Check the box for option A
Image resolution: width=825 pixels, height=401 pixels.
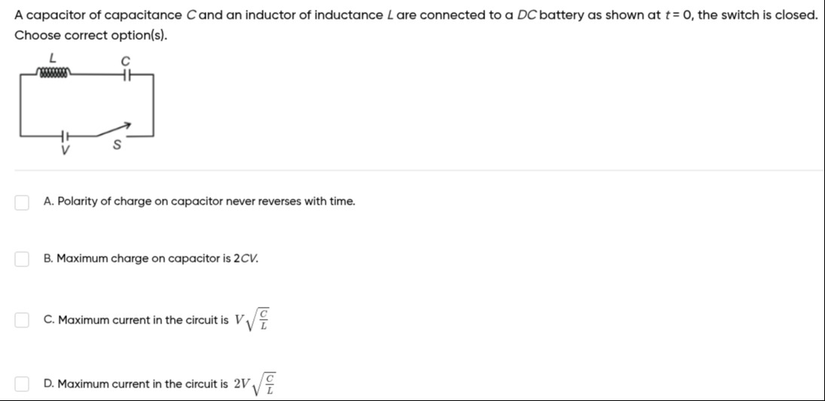[23, 202]
